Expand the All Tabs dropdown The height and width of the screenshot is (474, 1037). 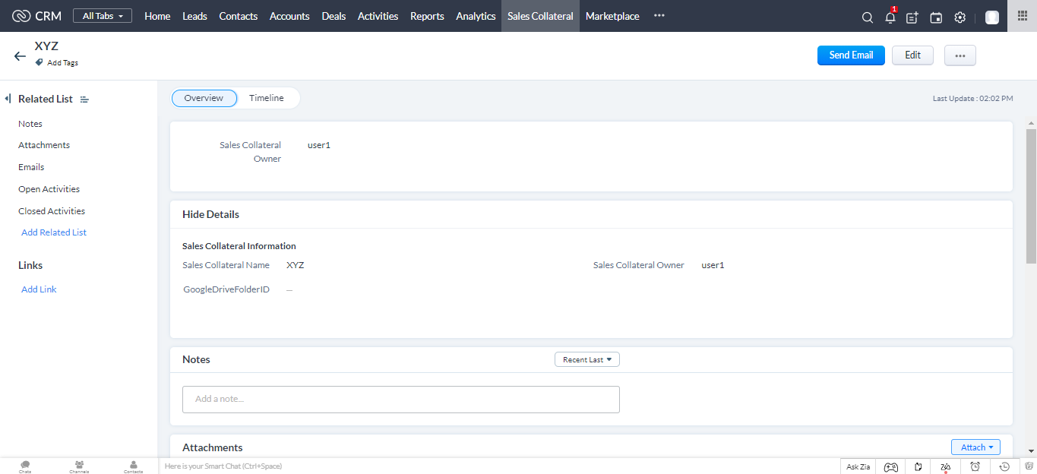click(103, 16)
